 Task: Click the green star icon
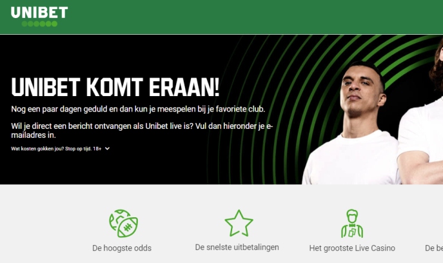(239, 223)
